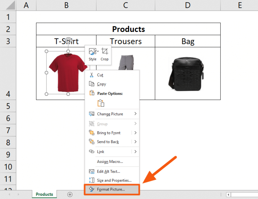Click the Copy icon in the context menu
The height and width of the screenshot is (199, 258).
pyautogui.click(x=92, y=84)
